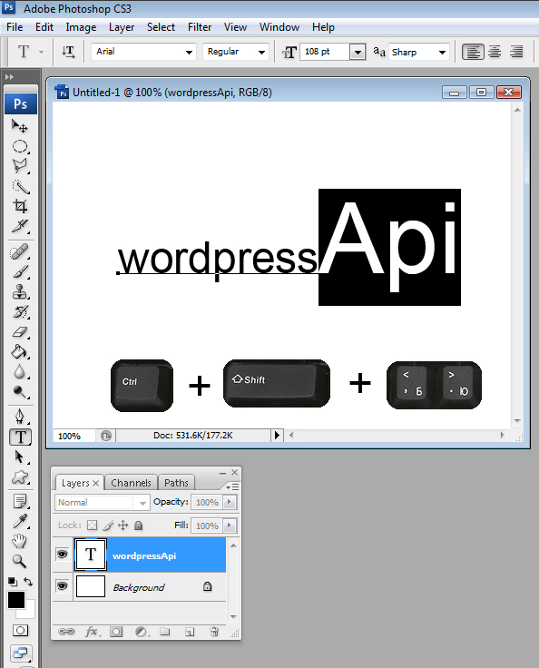The image size is (539, 668).
Task: Select the Crop tool
Action: pyautogui.click(x=20, y=206)
